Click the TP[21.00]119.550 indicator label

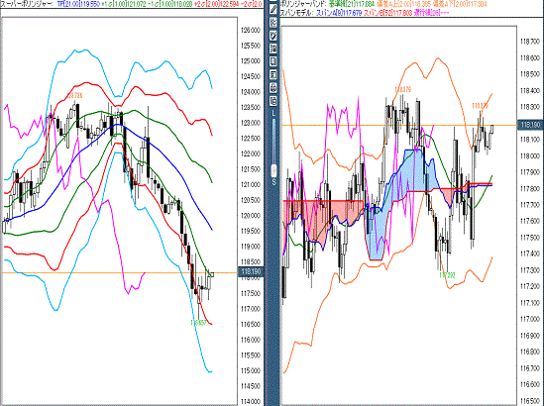point(78,4)
